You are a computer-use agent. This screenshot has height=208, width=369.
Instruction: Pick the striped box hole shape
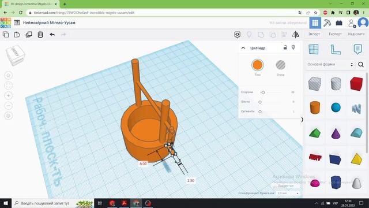pyautogui.click(x=315, y=84)
